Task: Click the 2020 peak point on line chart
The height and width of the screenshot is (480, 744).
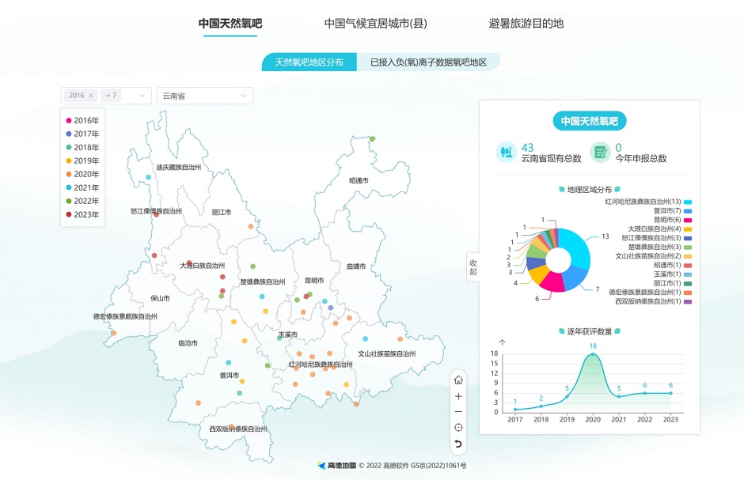Action: click(x=593, y=354)
